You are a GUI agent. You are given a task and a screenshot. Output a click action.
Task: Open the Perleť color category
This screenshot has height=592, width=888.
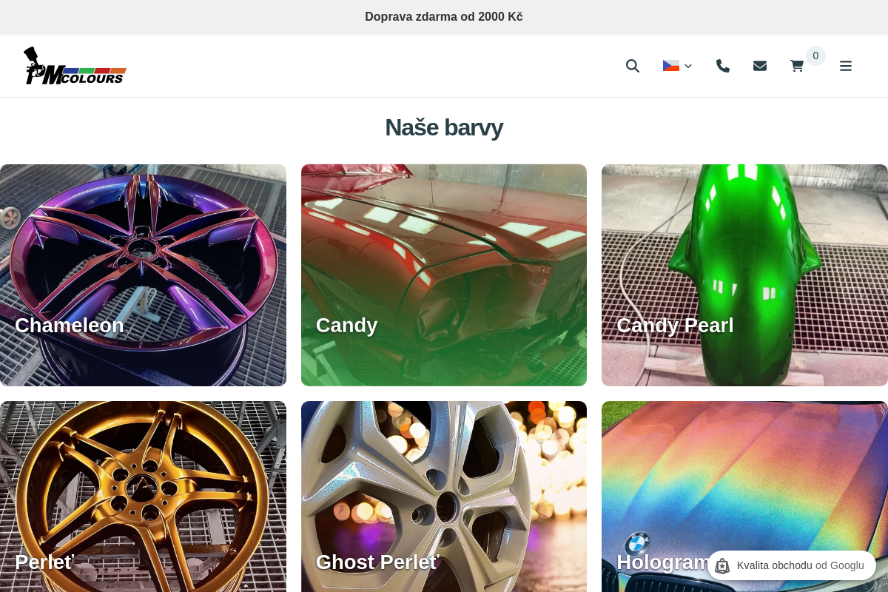coord(143,488)
